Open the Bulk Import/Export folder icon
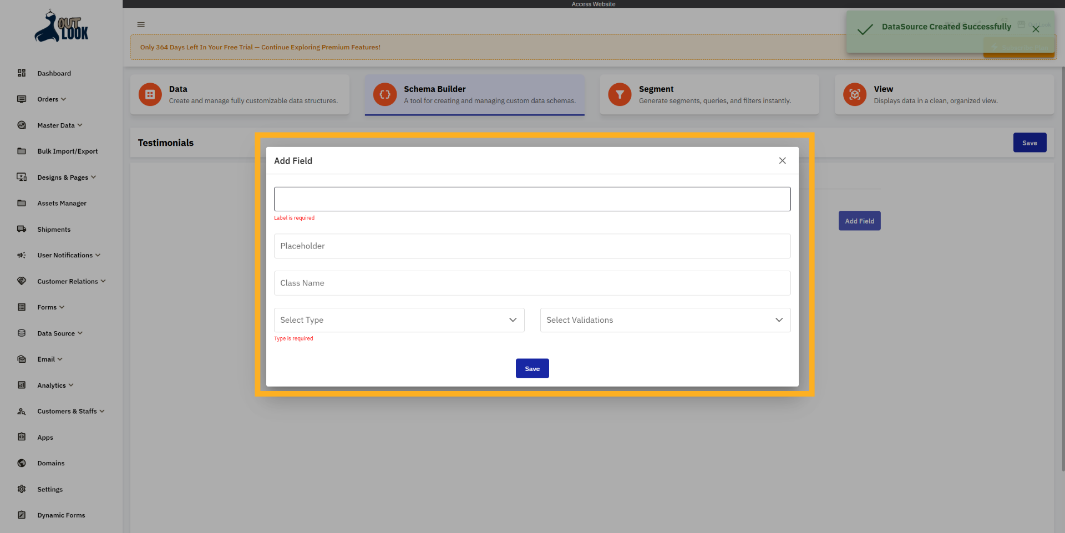 [x=22, y=151]
